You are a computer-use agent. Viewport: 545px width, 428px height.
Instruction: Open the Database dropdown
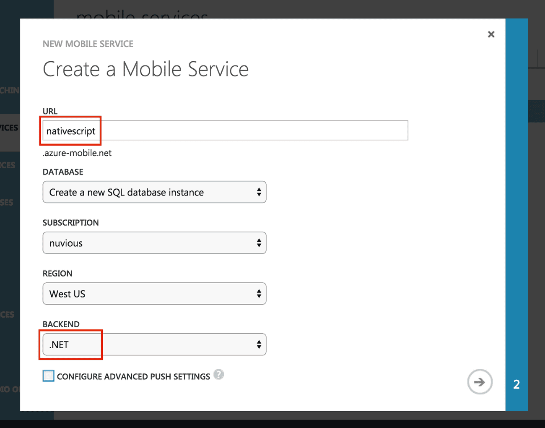pyautogui.click(x=154, y=192)
